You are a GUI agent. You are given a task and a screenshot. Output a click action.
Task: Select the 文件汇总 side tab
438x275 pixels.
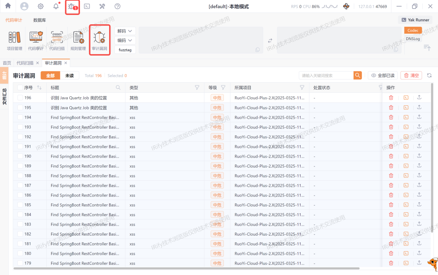tap(4, 96)
